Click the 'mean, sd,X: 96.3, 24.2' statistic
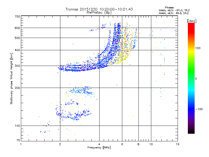 click(174, 13)
